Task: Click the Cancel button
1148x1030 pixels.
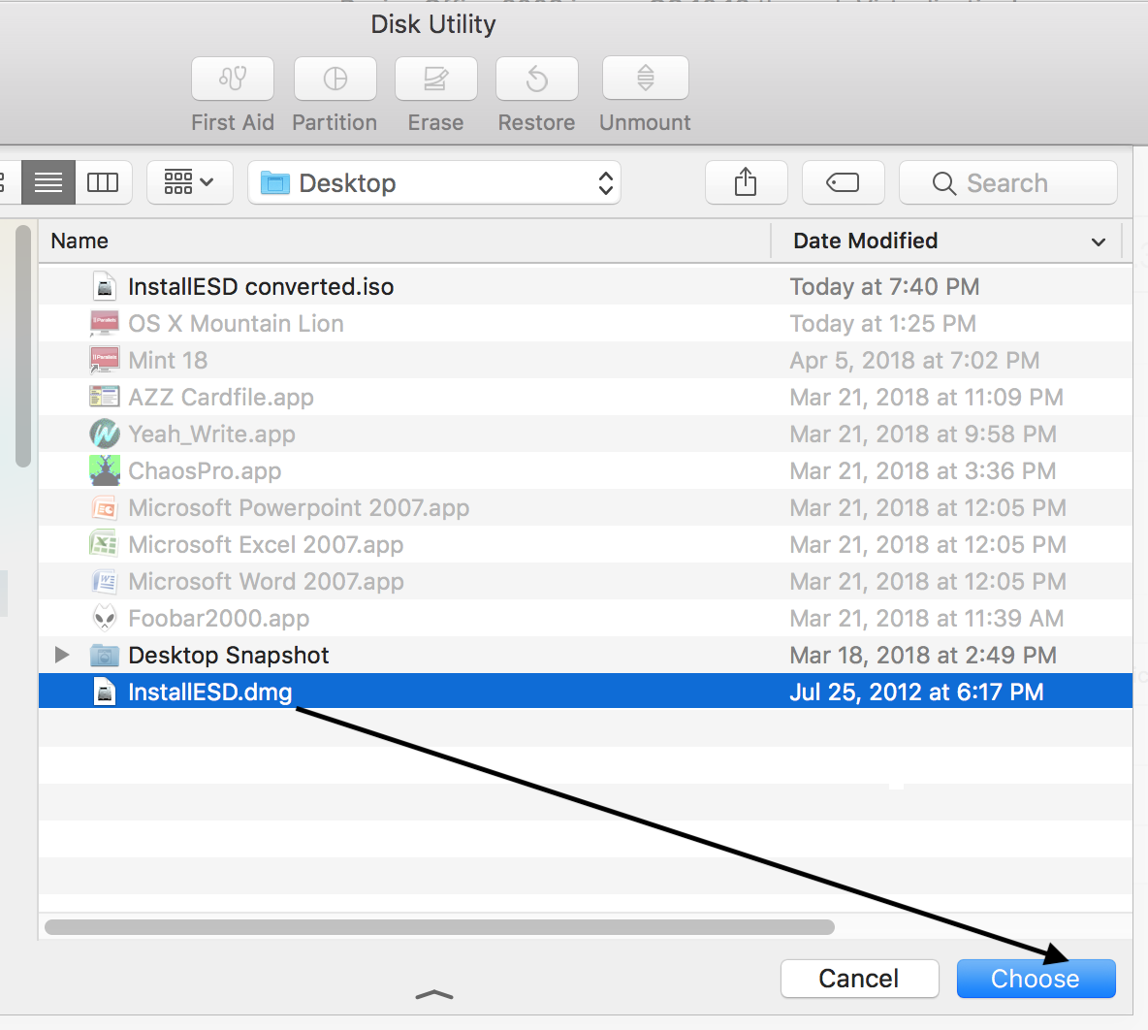Action: (x=859, y=979)
